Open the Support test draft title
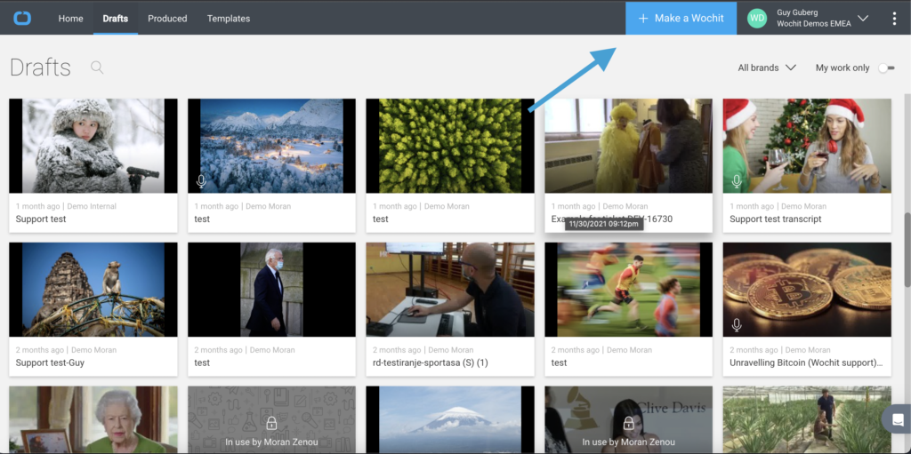 (x=41, y=219)
